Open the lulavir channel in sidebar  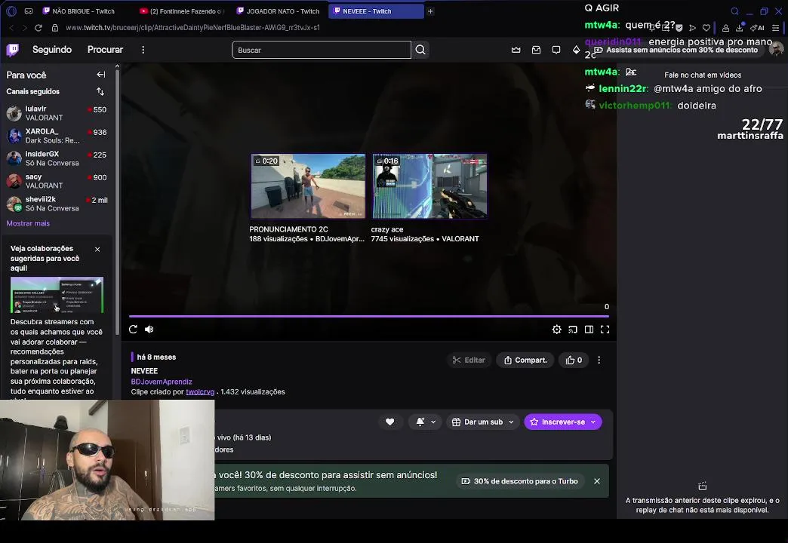point(57,113)
